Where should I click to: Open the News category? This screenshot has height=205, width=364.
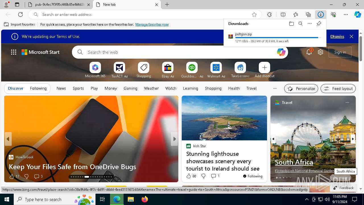coord(61,89)
